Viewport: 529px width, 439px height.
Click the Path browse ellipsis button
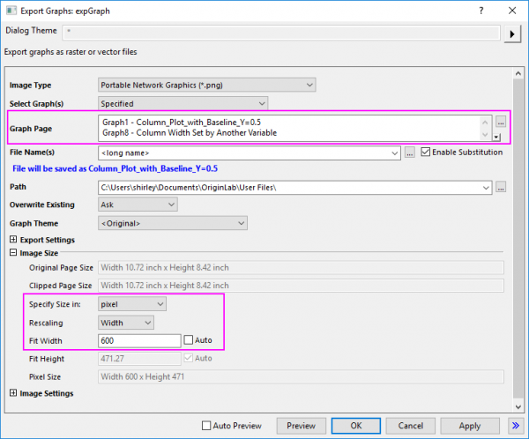pyautogui.click(x=501, y=187)
